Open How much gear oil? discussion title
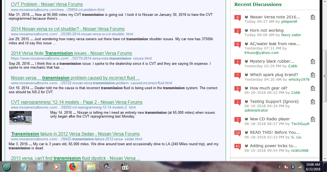The width and height of the screenshot is (327, 172). click(269, 88)
